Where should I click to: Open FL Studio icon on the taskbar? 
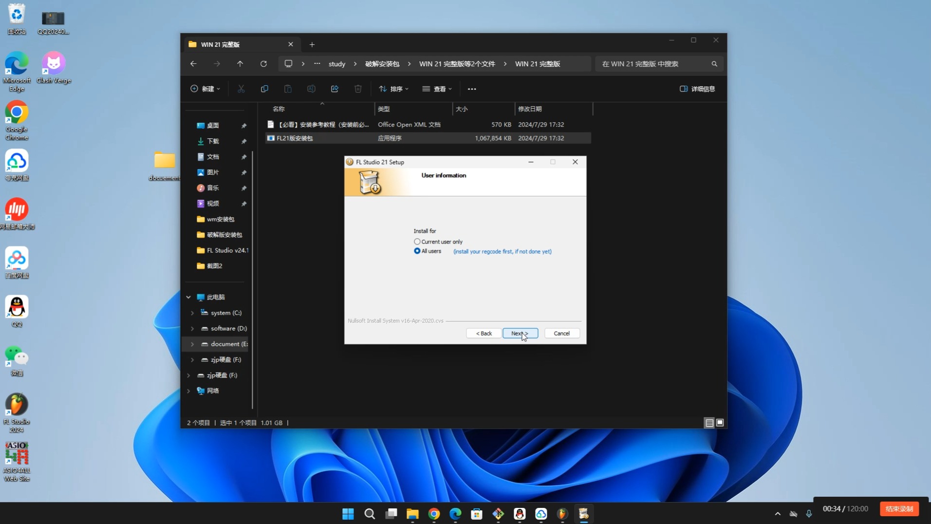(x=562, y=514)
